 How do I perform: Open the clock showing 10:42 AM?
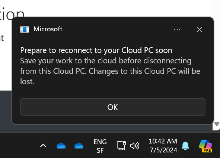click(x=163, y=141)
